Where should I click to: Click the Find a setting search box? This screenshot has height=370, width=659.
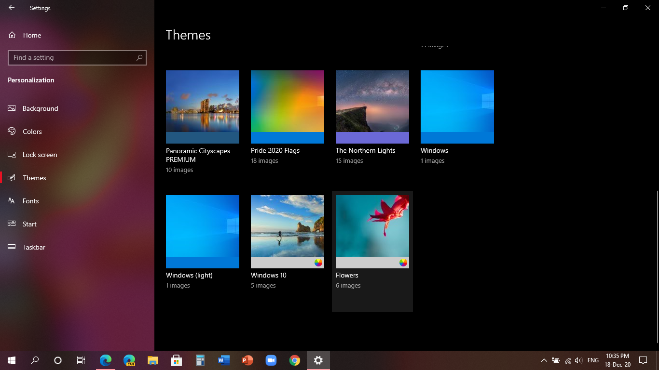click(77, 57)
